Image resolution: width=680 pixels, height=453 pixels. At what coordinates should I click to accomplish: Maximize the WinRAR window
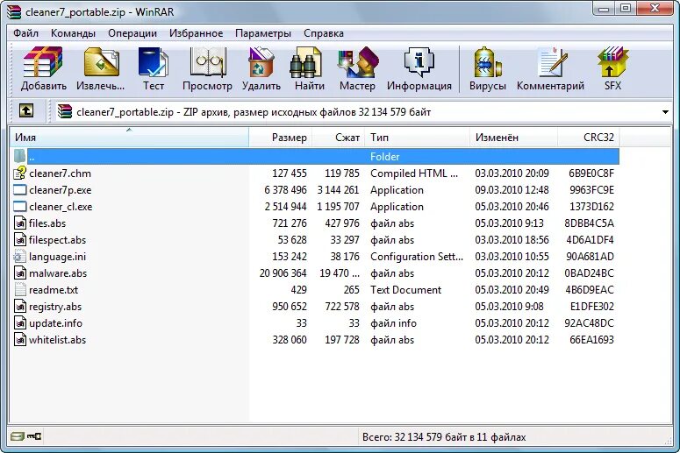click(626, 8)
